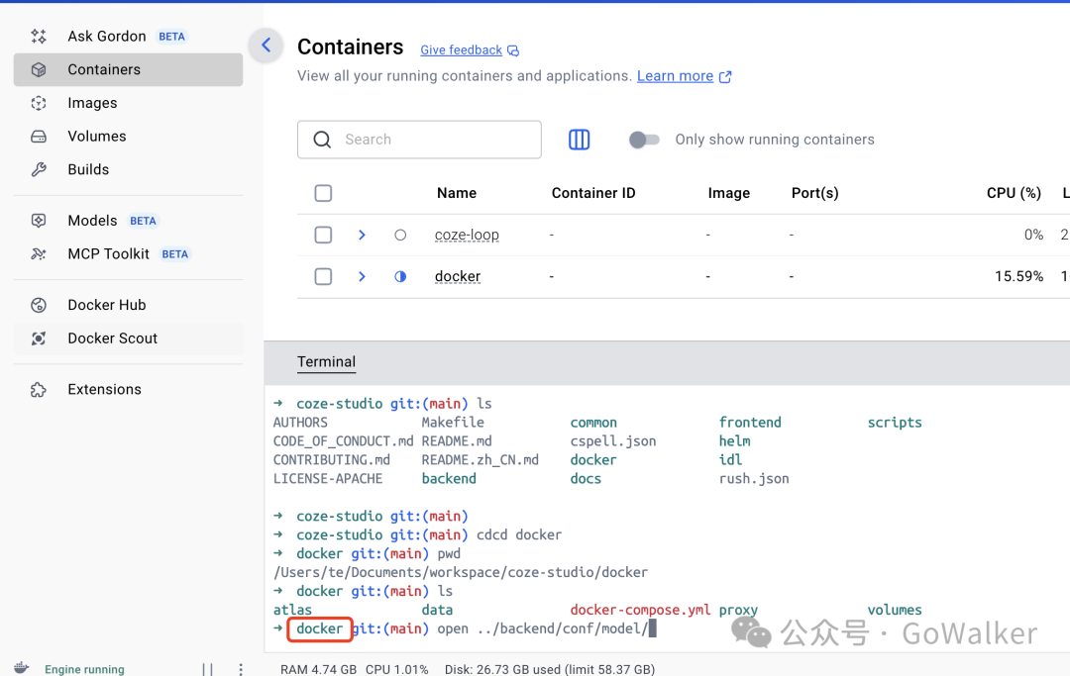The image size is (1070, 676).
Task: Click the Docker whale engine icon
Action: point(22,668)
